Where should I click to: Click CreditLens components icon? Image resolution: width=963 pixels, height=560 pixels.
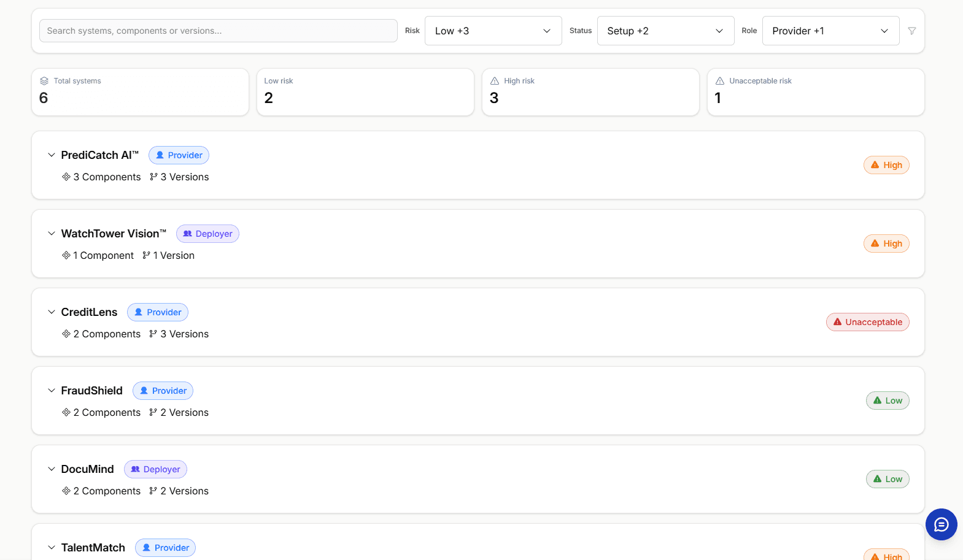click(x=66, y=334)
